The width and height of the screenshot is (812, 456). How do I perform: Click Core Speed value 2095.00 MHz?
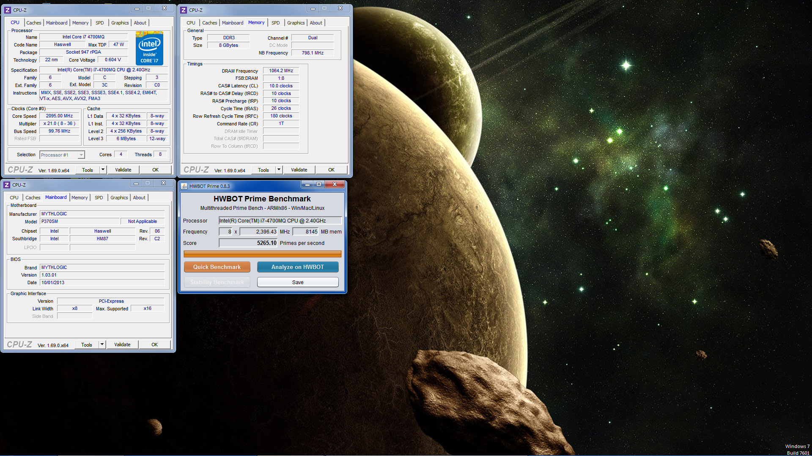point(60,116)
